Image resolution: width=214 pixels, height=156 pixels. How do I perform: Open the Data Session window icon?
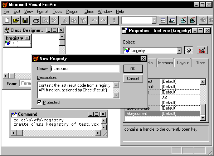[172, 20]
